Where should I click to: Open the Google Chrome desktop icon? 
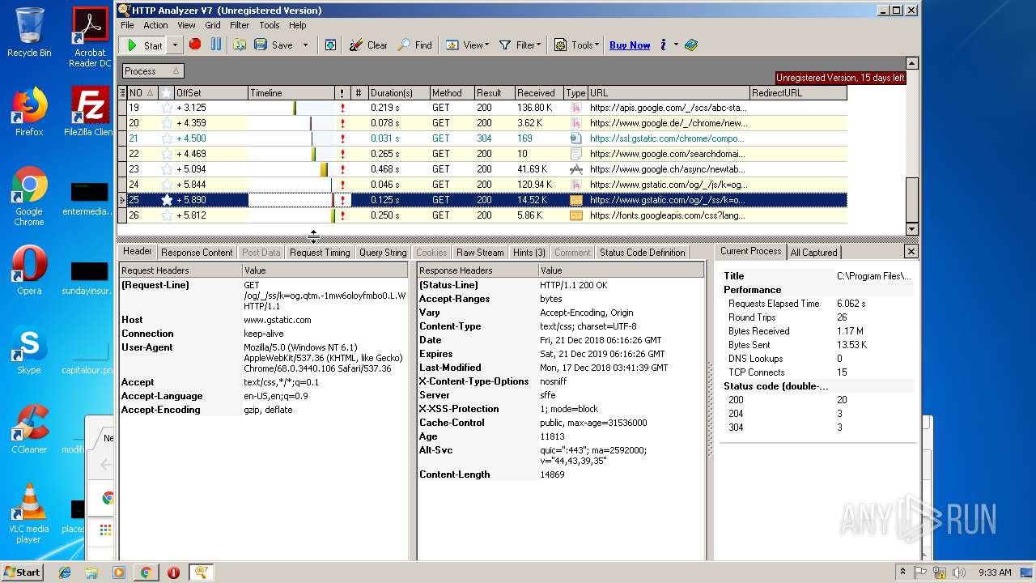[29, 196]
